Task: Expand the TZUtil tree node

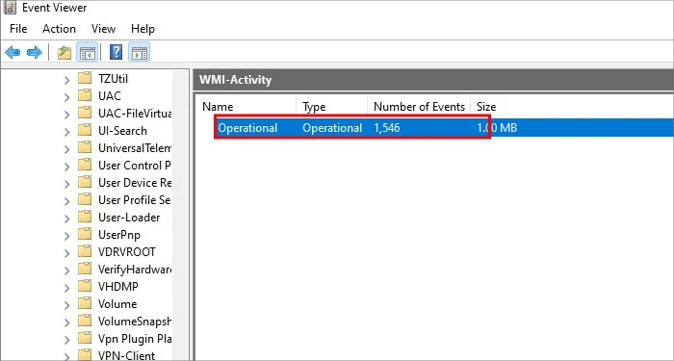Action: click(x=66, y=80)
